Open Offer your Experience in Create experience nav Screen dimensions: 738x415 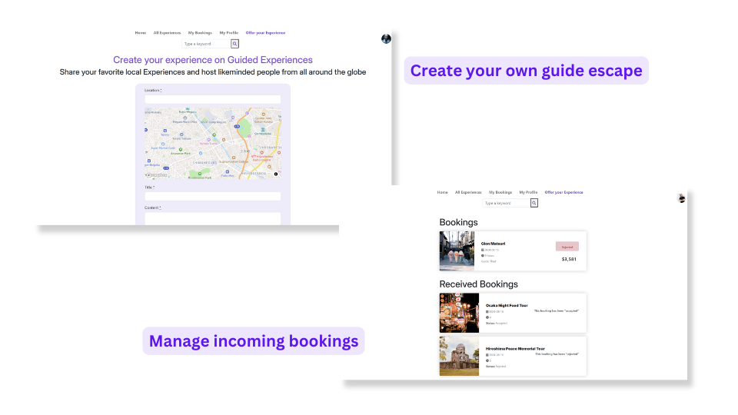pyautogui.click(x=265, y=33)
